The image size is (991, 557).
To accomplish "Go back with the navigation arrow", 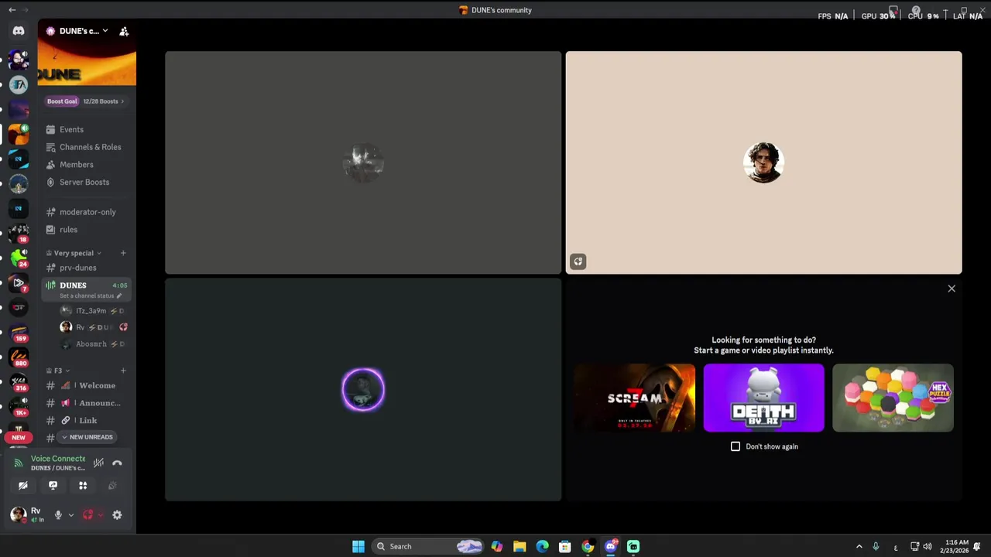I will [x=12, y=10].
